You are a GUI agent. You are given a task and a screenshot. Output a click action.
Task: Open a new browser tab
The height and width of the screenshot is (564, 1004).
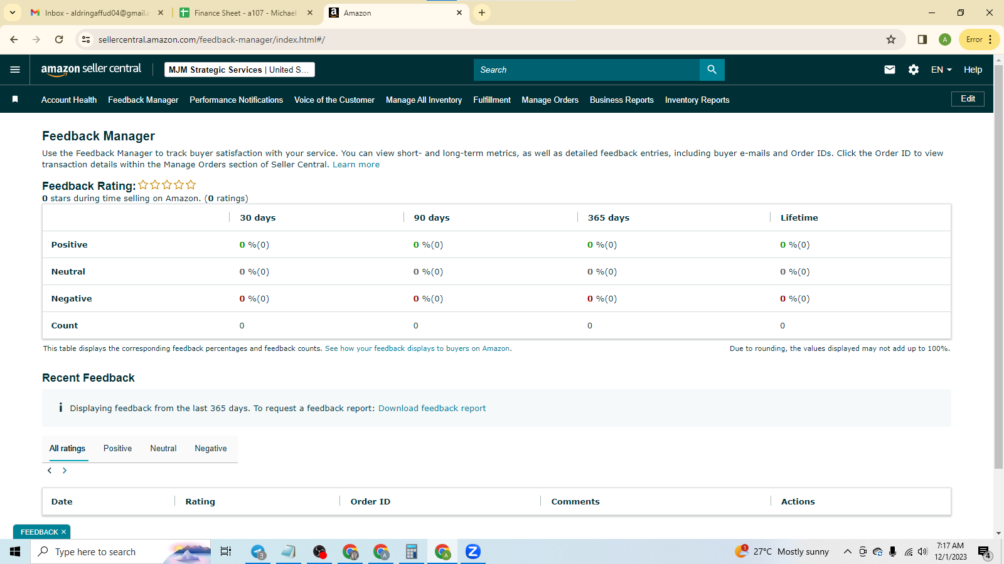[482, 13]
